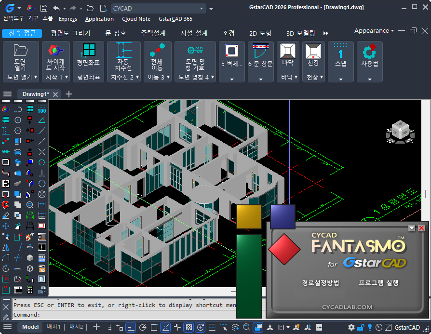Open the settings gear in the status bar
This screenshot has height=334, width=431.
click(x=351, y=327)
